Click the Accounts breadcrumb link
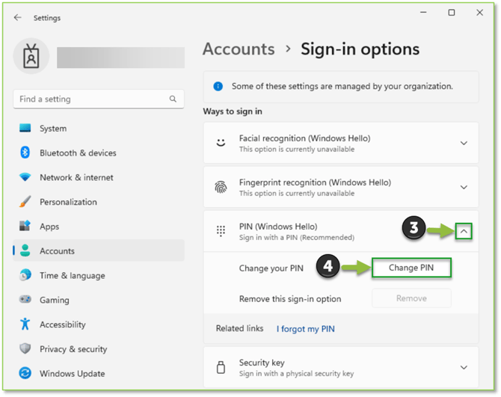 point(239,49)
